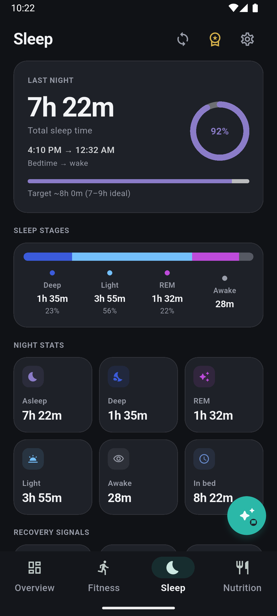The width and height of the screenshot is (277, 616).
Task: Tap the Asleep moon icon card
Action: click(53, 395)
